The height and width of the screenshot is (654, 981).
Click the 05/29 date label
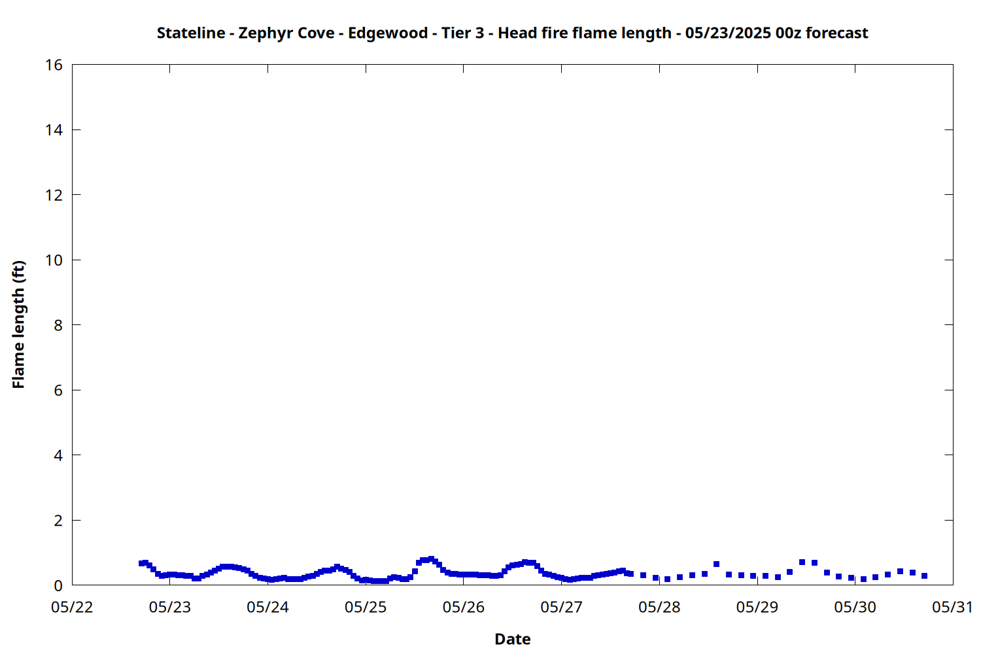pyautogui.click(x=757, y=607)
